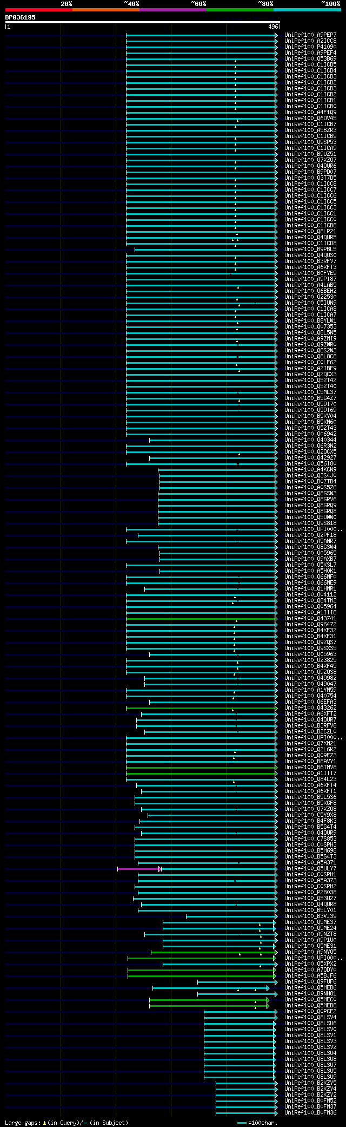Screen dimensions: 346x1127
Task: Select the UniRef100_B5L5S6 label
Action: [x=310, y=797]
